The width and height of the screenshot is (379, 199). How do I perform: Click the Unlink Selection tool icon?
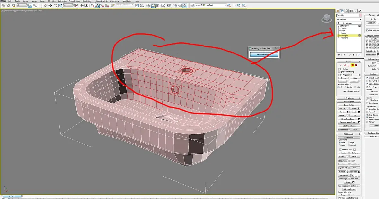pyautogui.click(x=8, y=5)
